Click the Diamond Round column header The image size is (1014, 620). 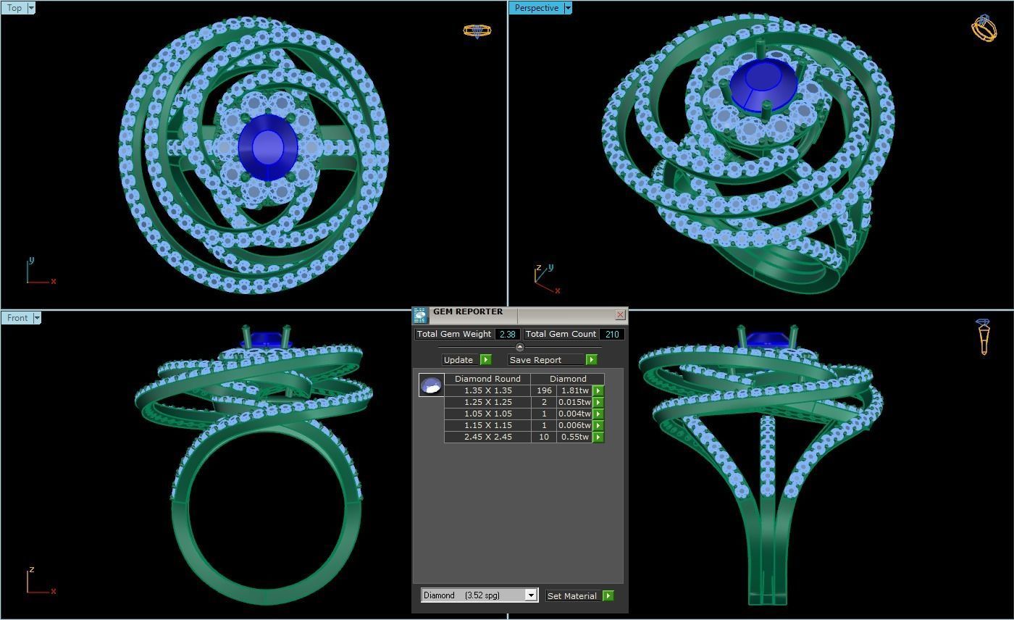point(487,379)
